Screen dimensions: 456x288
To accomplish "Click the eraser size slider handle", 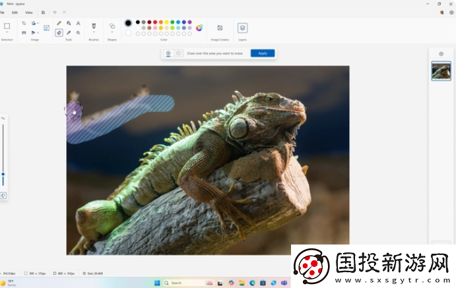I will 3,174.
